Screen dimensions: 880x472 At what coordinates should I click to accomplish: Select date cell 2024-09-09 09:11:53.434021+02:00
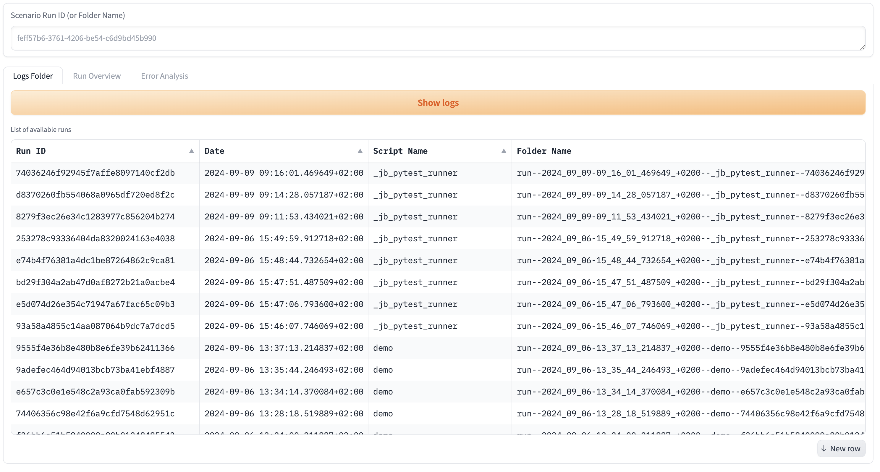284,217
